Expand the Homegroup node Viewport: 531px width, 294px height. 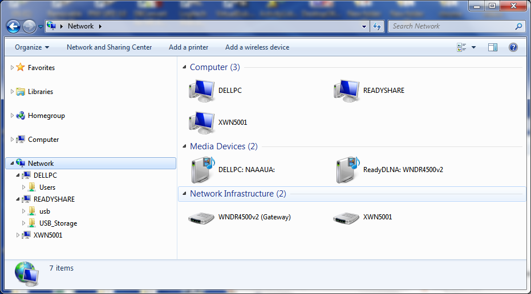tap(12, 116)
